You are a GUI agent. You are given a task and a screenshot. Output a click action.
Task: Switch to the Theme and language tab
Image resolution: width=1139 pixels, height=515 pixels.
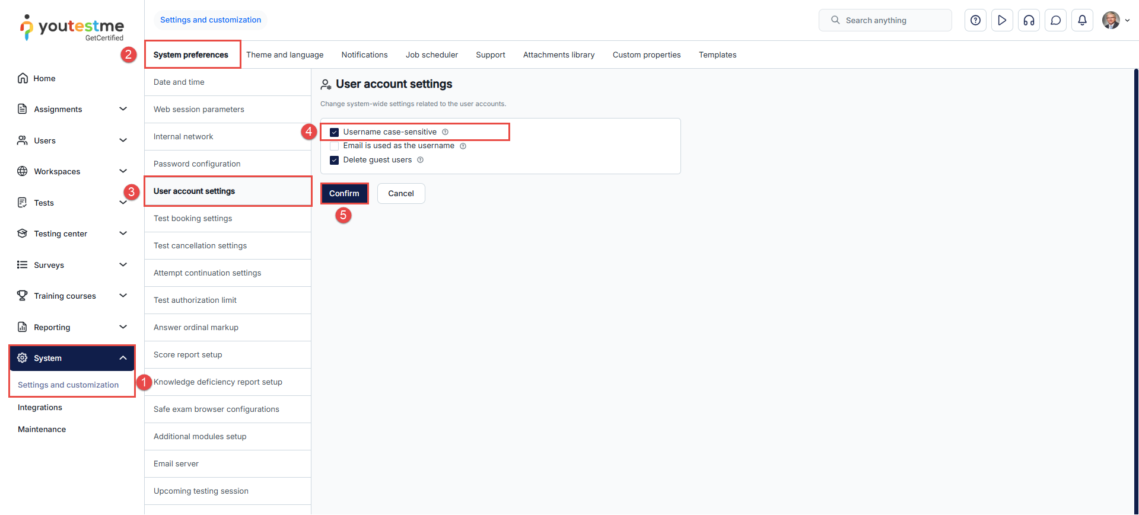point(285,55)
